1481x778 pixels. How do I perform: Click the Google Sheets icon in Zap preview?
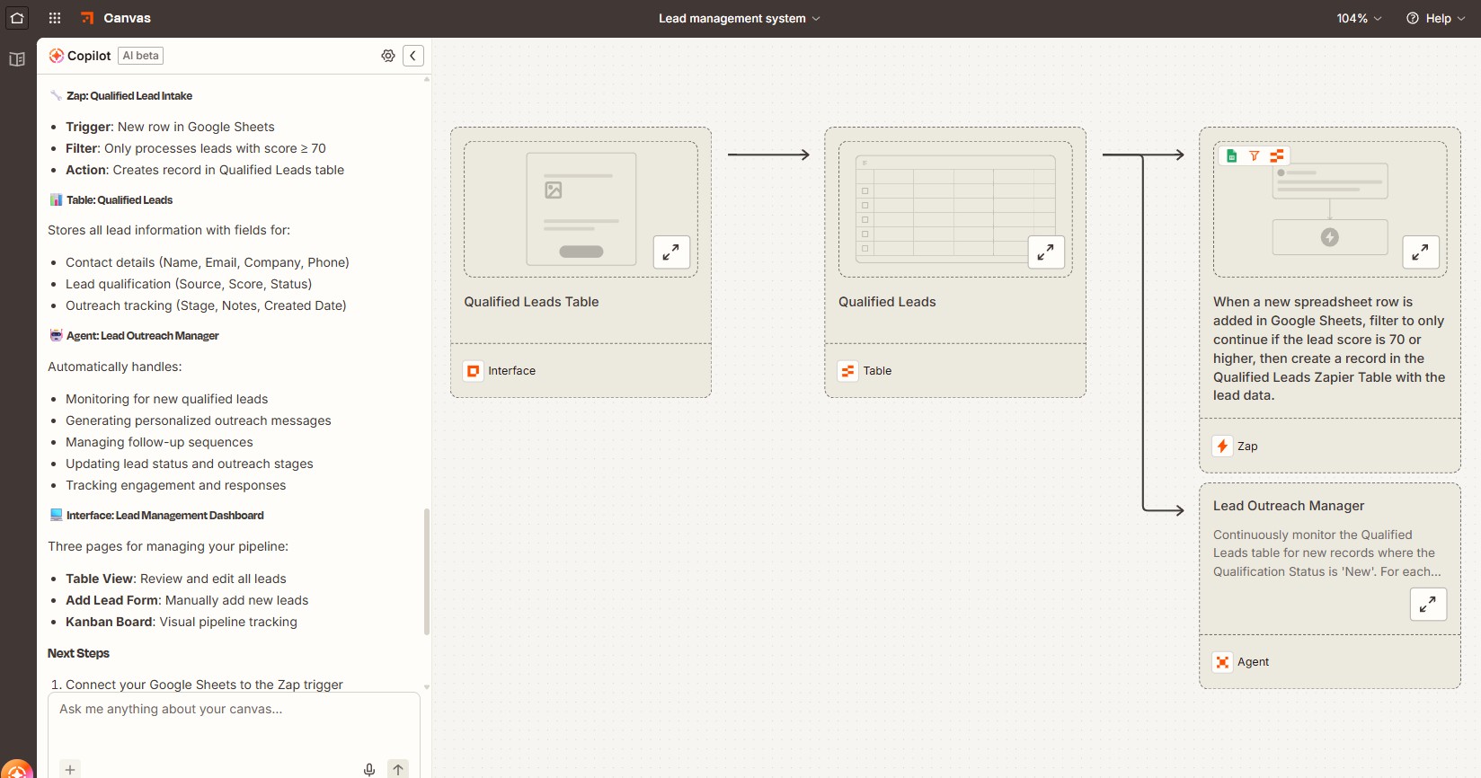point(1231,156)
